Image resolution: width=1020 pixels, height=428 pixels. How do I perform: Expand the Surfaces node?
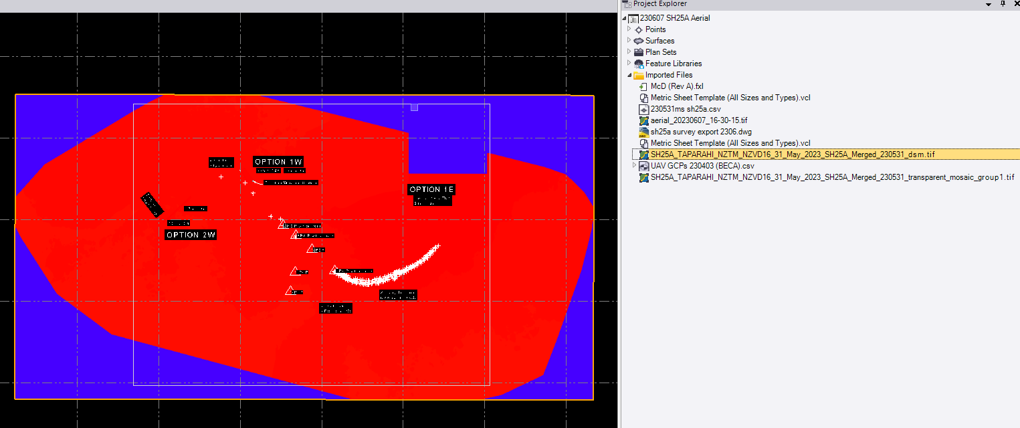pos(629,41)
